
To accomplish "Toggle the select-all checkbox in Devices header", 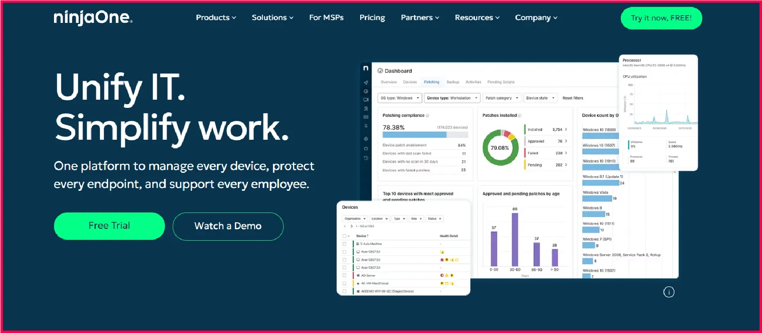I will [344, 236].
